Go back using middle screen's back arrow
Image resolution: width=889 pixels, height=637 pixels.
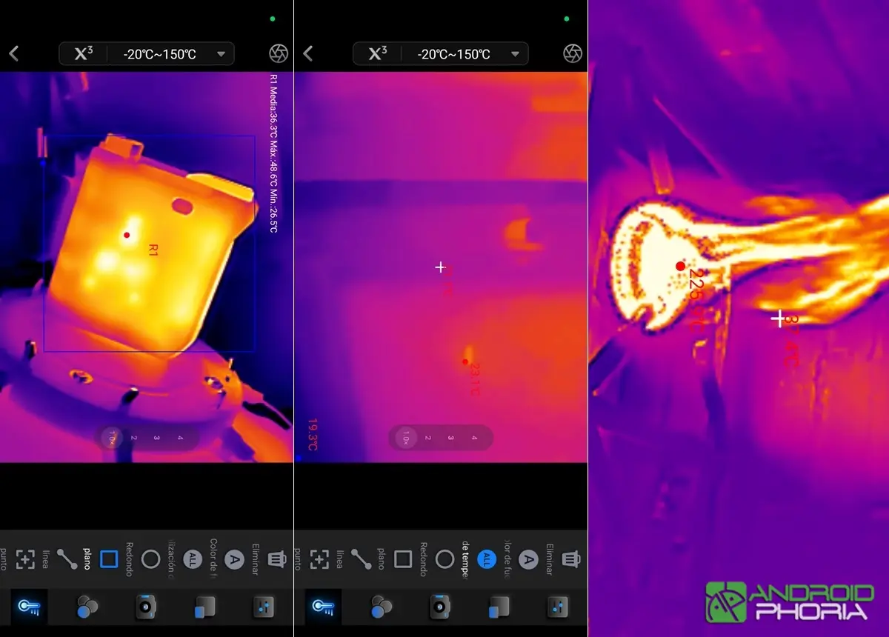click(307, 53)
